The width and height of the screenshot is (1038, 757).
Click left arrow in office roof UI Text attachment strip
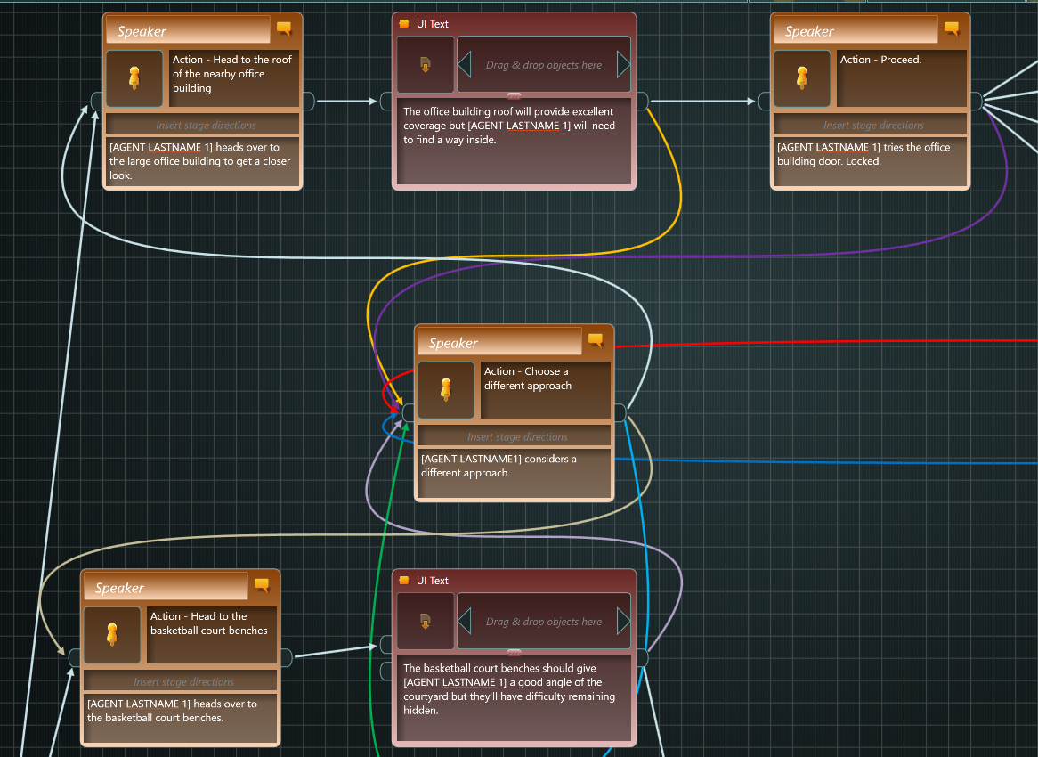point(464,65)
